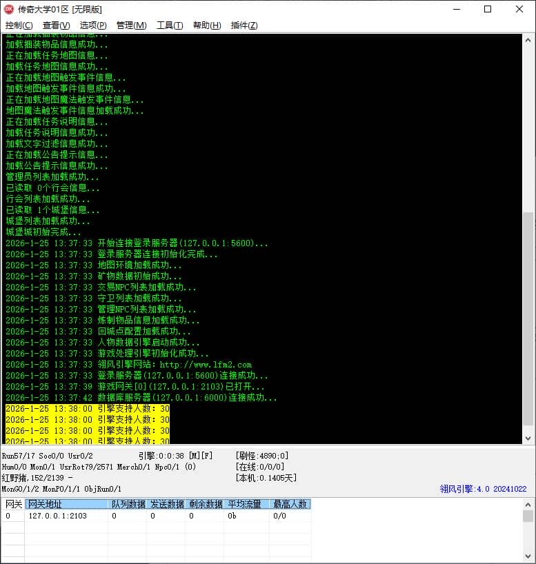Click log line 行会列表加载成功
Screen dimensions: 536x564
[48, 199]
